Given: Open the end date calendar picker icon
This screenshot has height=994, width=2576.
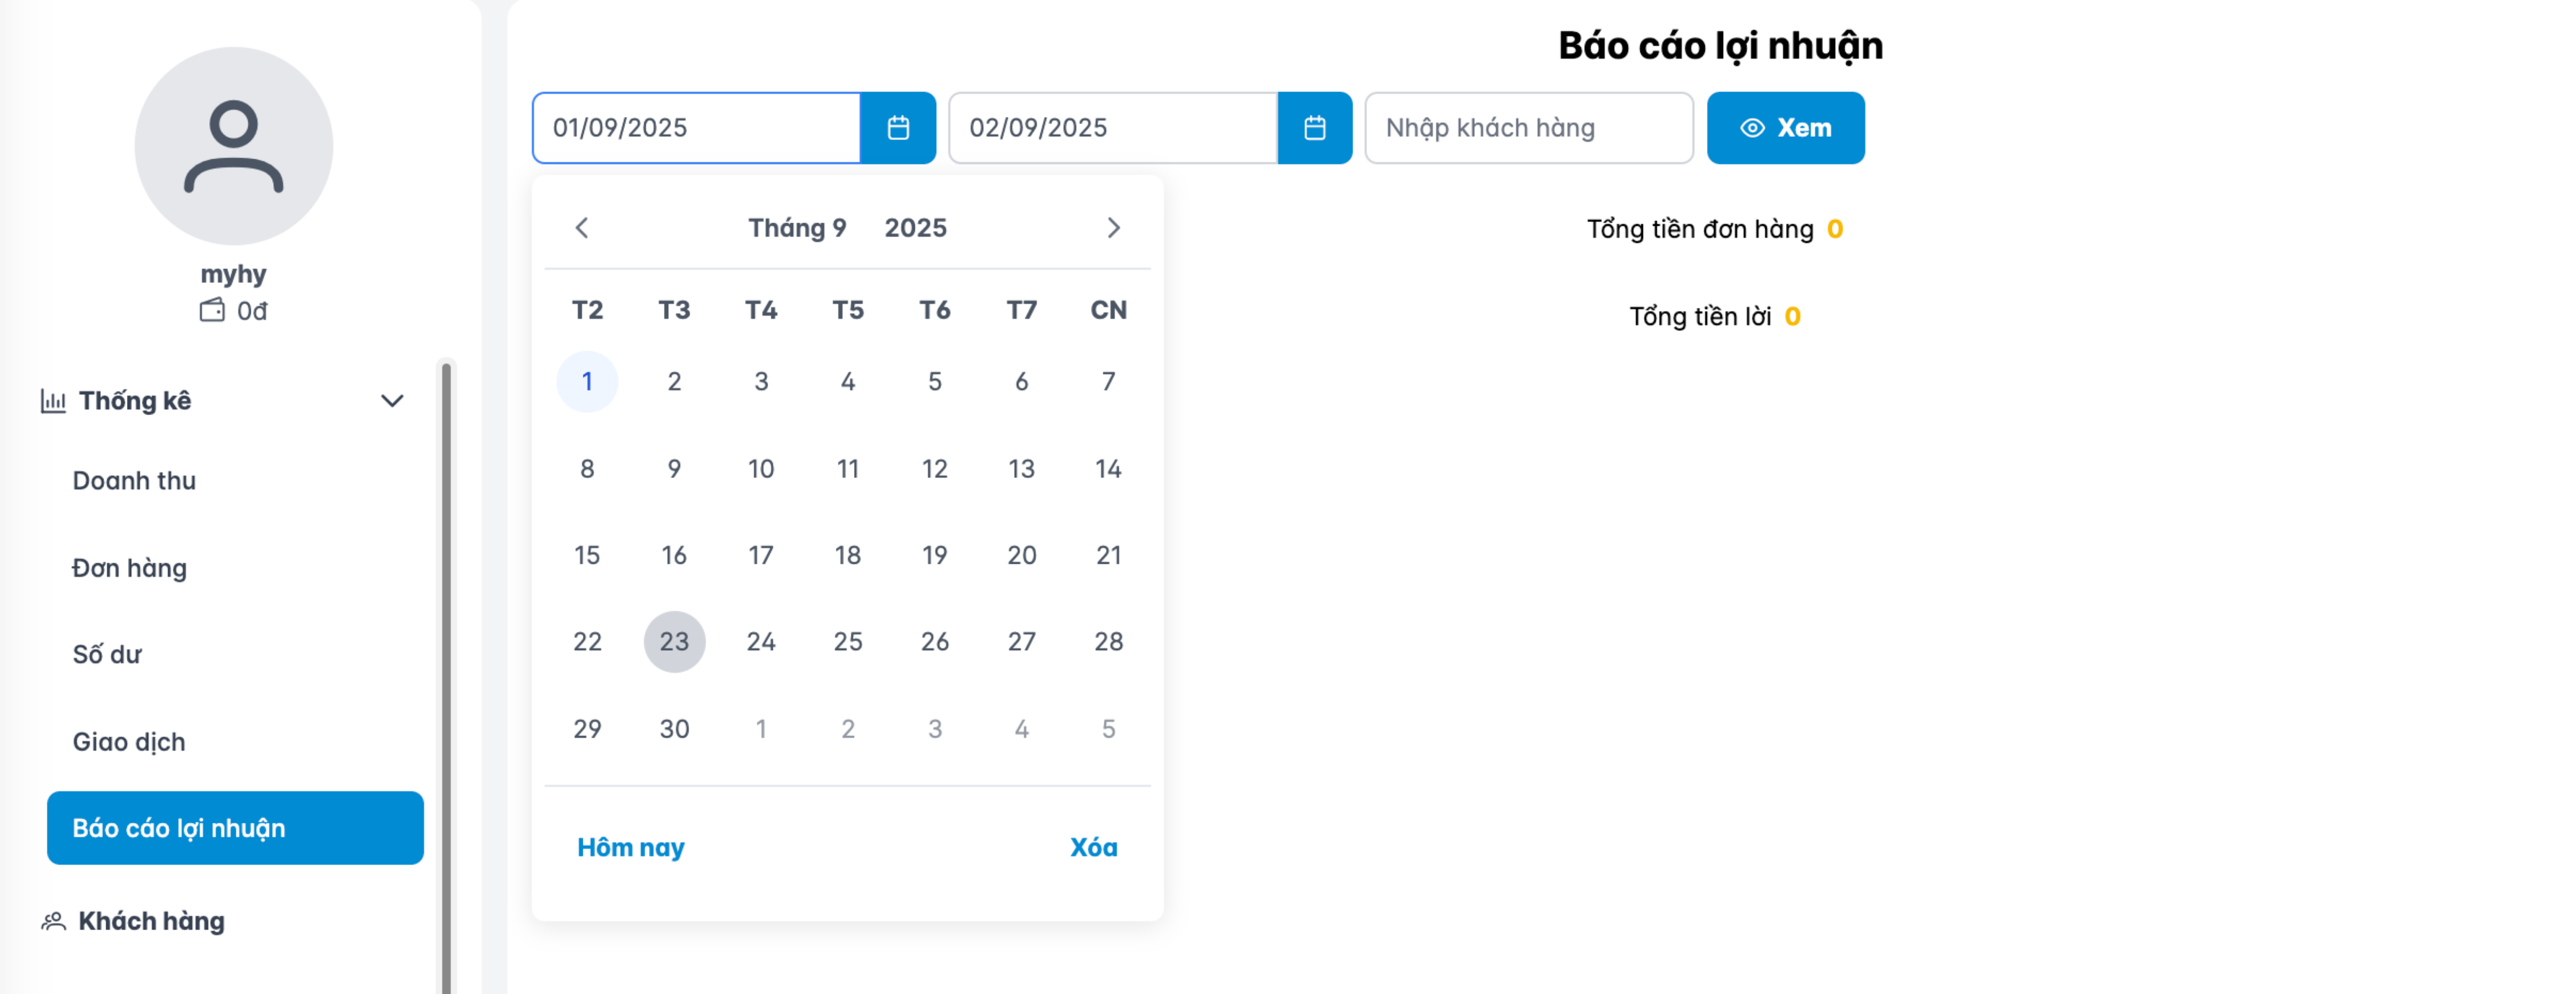Looking at the screenshot, I should click(1315, 127).
